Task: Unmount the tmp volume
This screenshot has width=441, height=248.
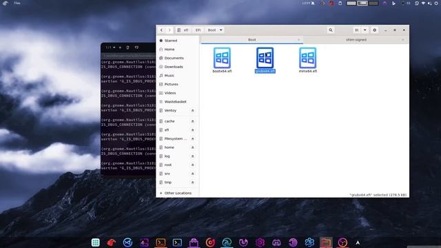Action: tap(193, 182)
